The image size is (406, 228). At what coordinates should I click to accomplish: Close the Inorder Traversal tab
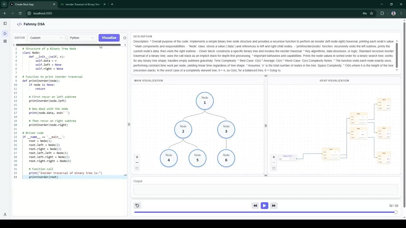(104, 4)
